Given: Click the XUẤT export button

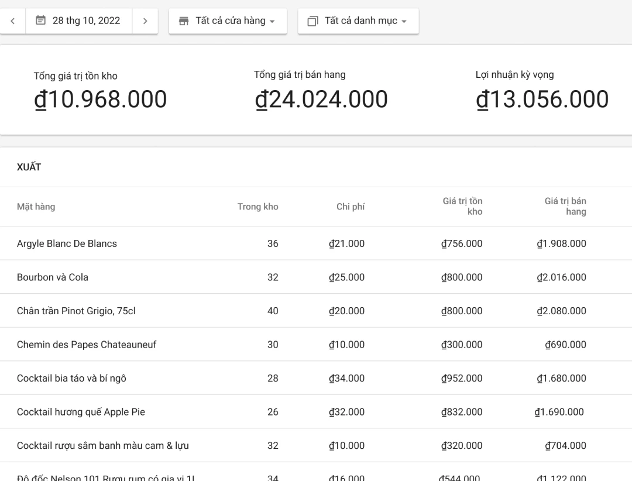Looking at the screenshot, I should 29,167.
